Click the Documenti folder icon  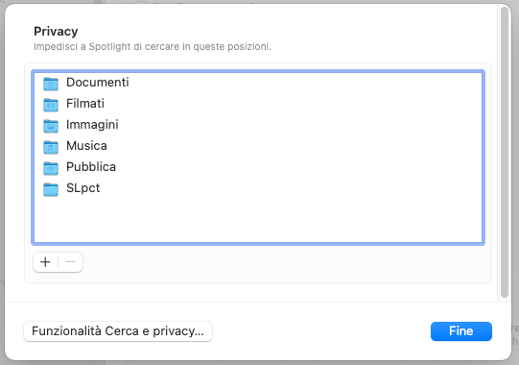click(x=51, y=84)
